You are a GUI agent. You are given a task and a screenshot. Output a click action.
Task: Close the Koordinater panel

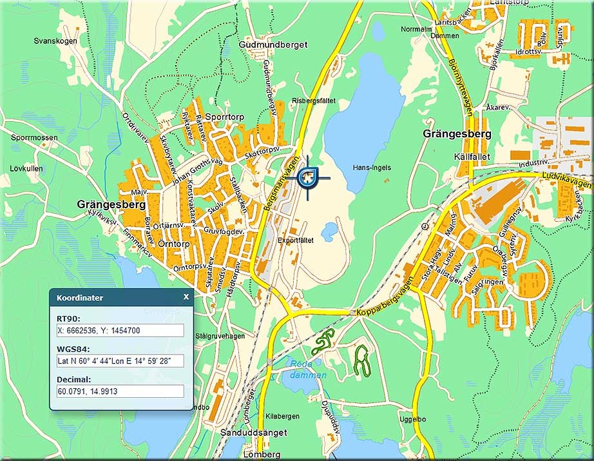tap(186, 297)
